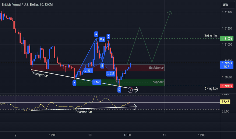This screenshot has height=139, width=236.
Task: Click the Swing Low text
Action: pos(211,88)
